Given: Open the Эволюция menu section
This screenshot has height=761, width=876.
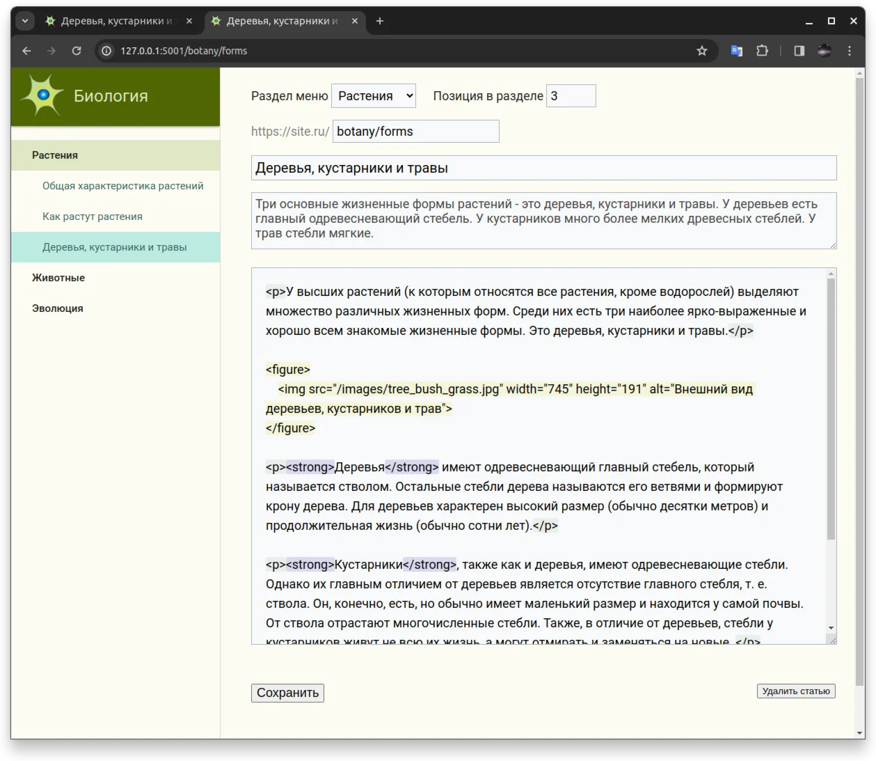Looking at the screenshot, I should point(58,308).
